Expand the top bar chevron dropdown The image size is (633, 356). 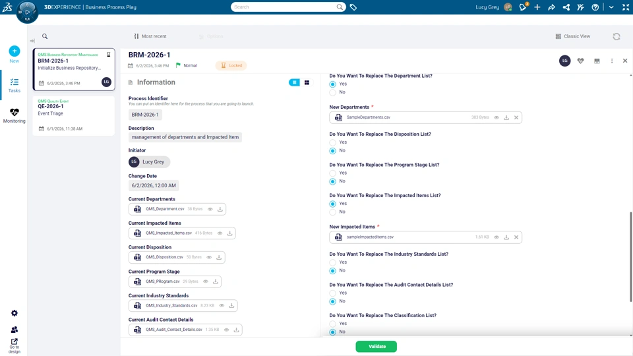pos(611,7)
